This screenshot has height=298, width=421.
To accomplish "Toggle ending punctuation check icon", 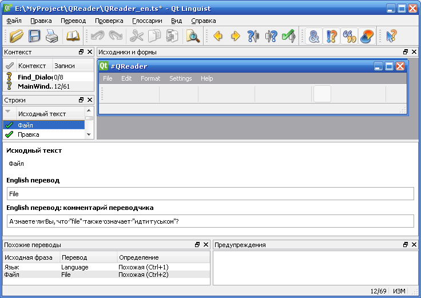I will click(x=332, y=36).
